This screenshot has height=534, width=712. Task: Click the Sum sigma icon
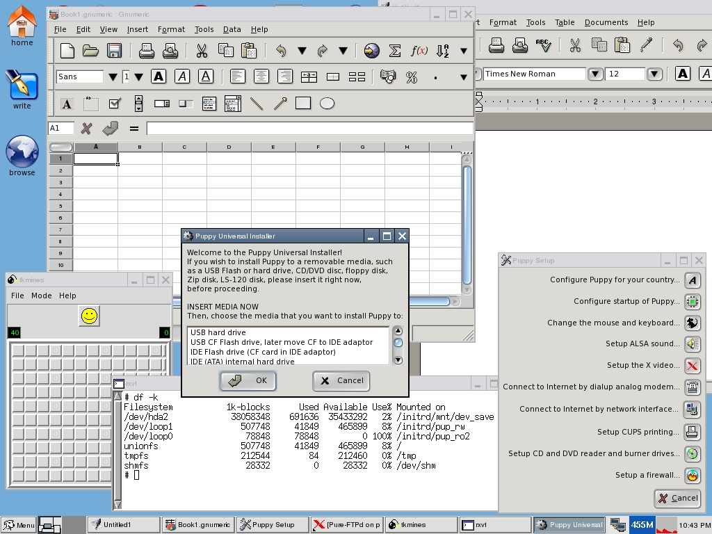[395, 50]
